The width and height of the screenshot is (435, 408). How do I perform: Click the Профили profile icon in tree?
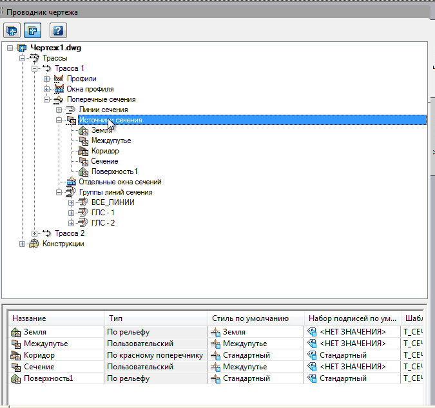(59, 79)
